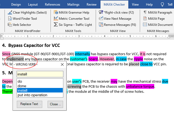
Task: Click the Close ... button in popup
Action: [56, 104]
